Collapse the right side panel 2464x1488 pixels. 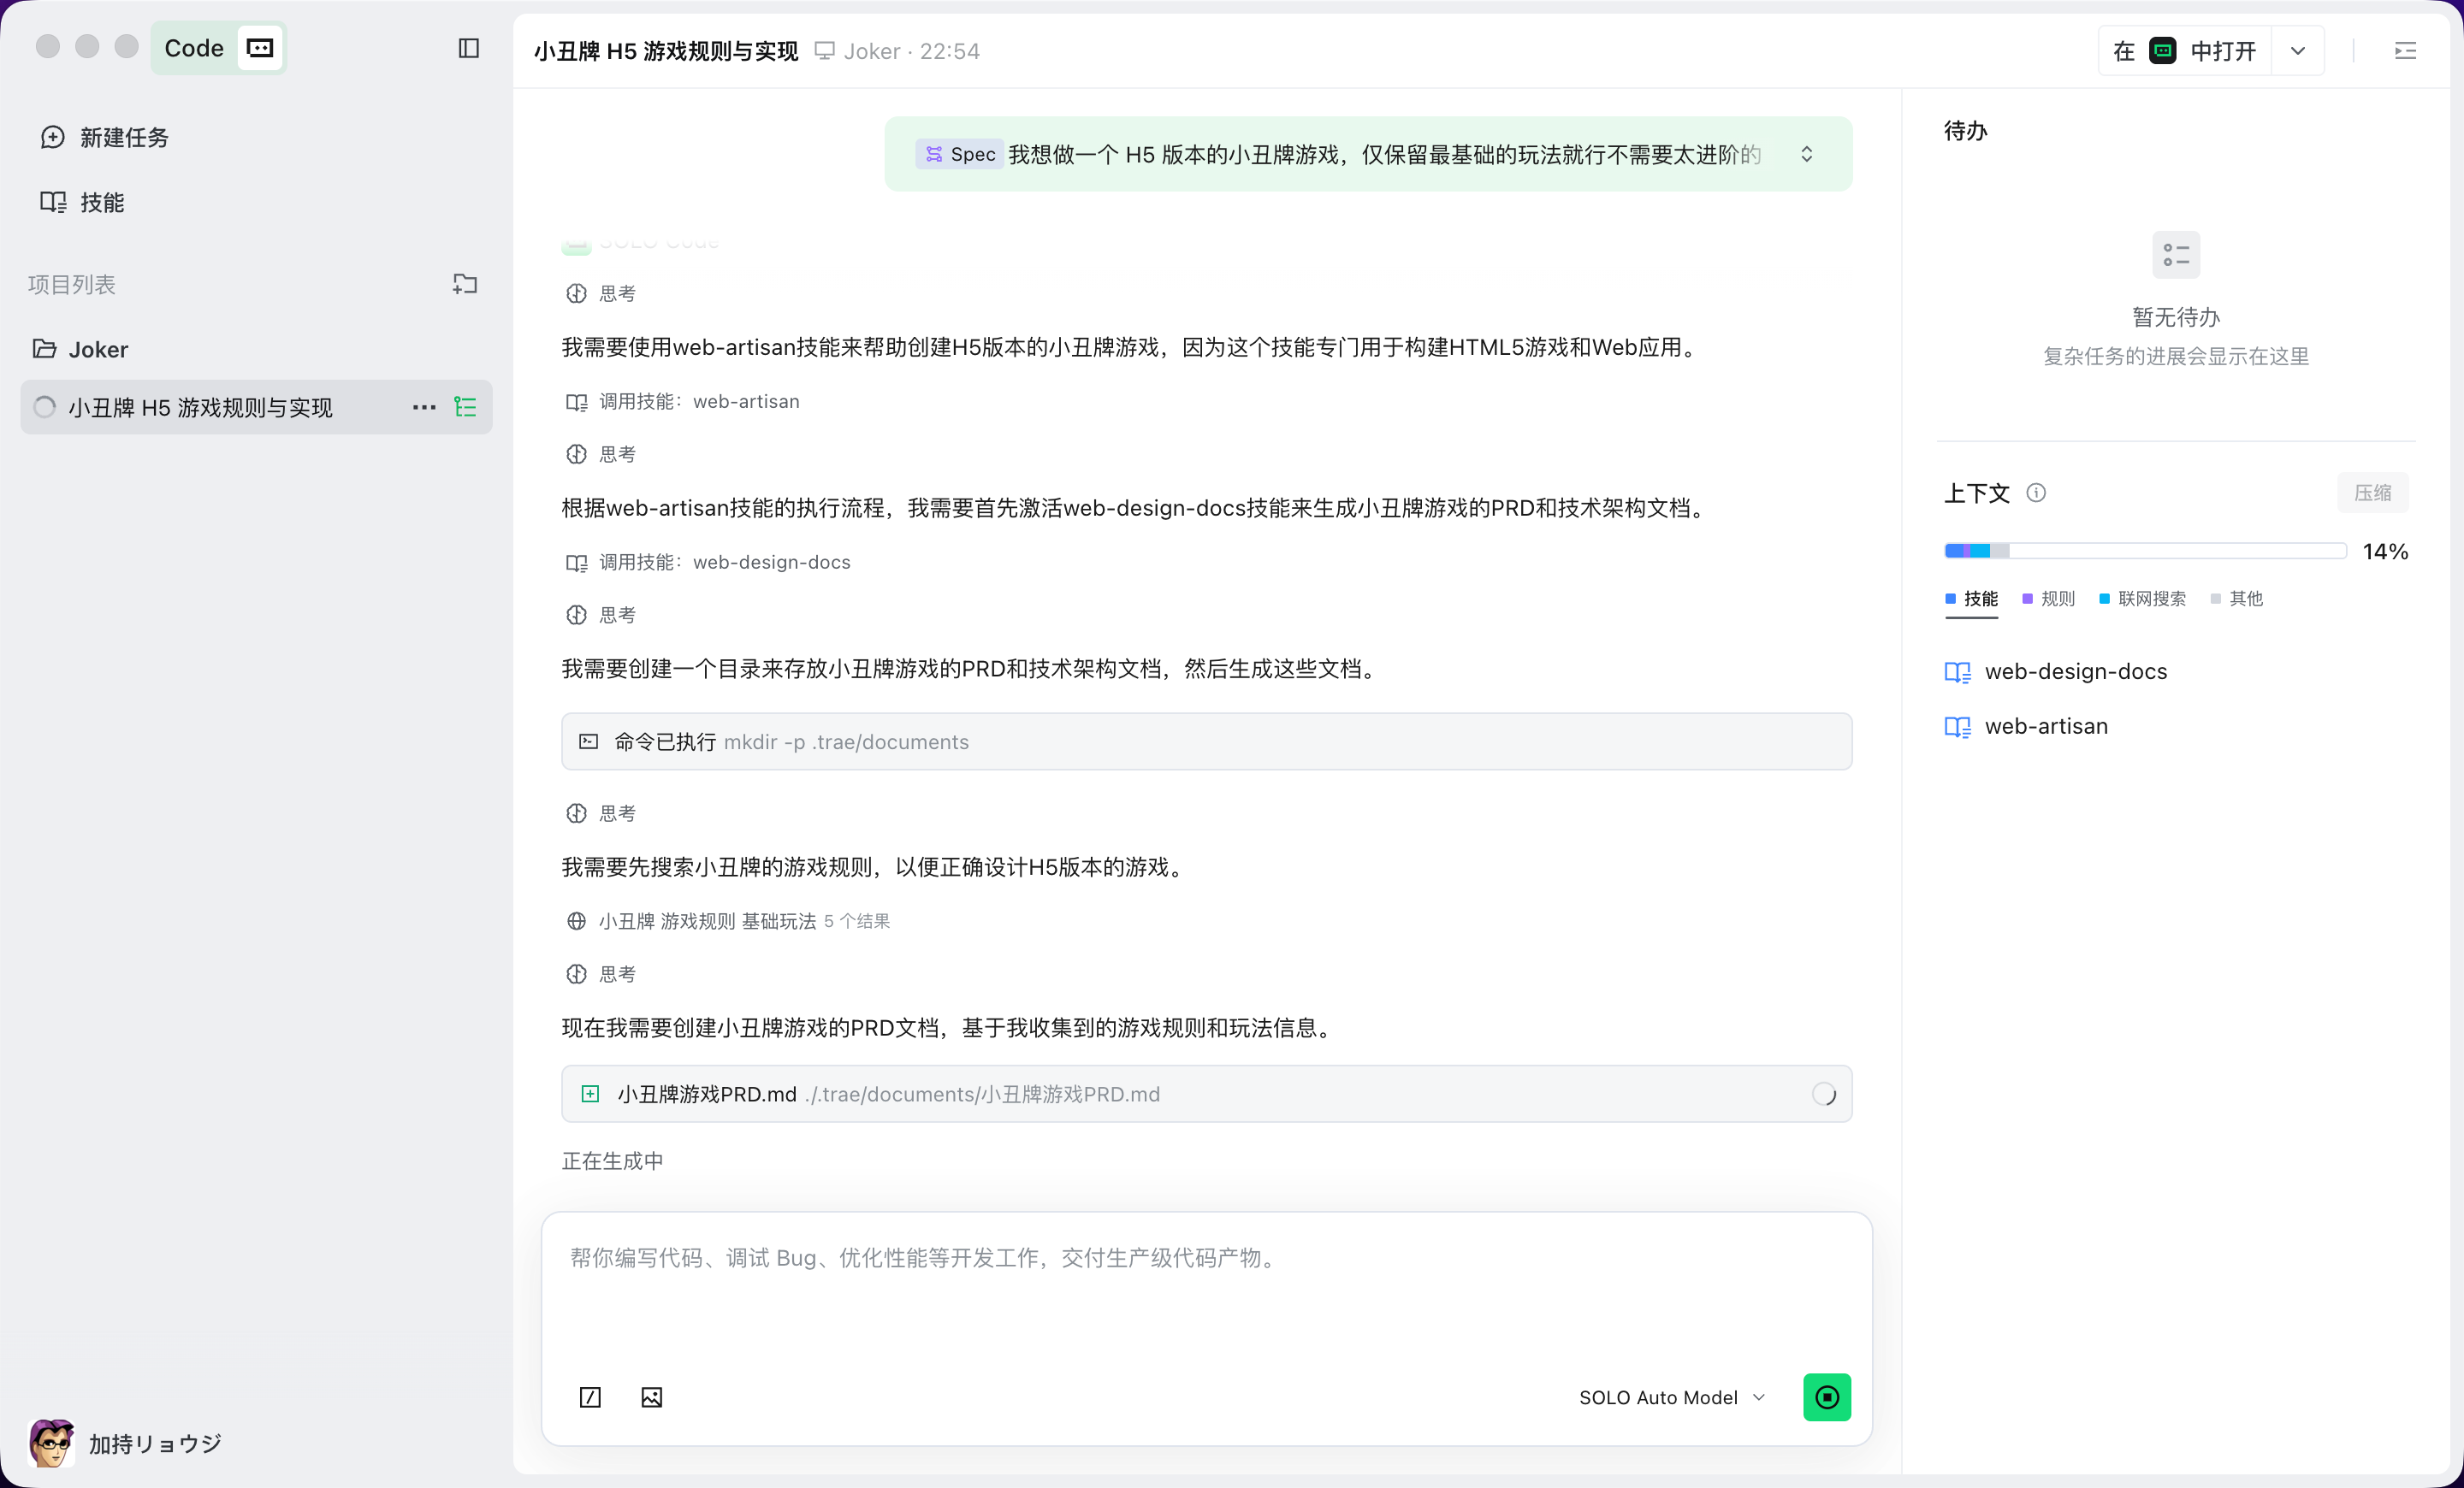coord(2405,51)
